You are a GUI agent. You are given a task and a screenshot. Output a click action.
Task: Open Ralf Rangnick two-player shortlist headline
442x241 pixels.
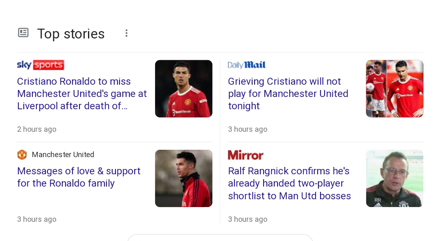(x=289, y=183)
